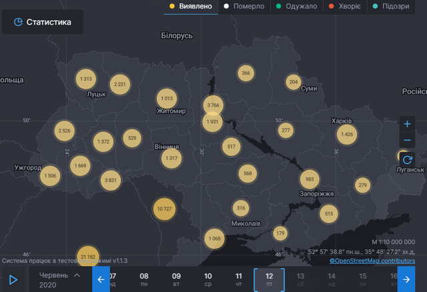Click the 1 426 marker at Харків
This screenshot has height=292, width=427.
click(346, 135)
